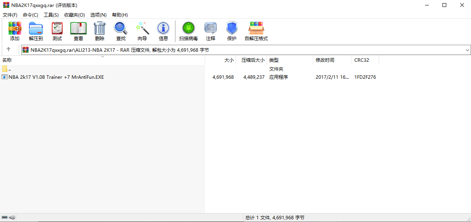Click the EXE file's application icon
This screenshot has height=222, width=471.
(5, 77)
